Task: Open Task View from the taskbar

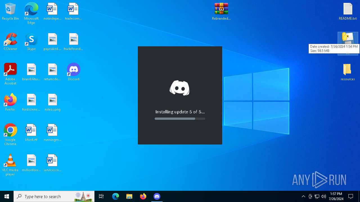Action: pyautogui.click(x=101, y=196)
